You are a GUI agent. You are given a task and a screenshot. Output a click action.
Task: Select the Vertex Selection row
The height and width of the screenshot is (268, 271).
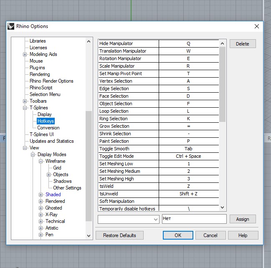[x=159, y=81]
